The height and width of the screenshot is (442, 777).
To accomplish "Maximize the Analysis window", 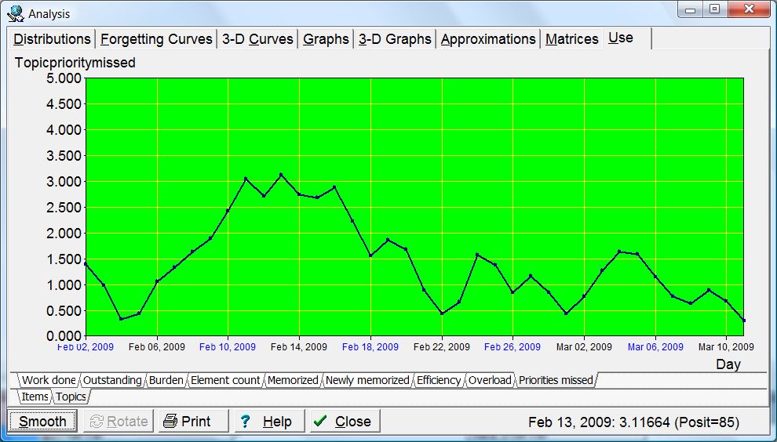I will 714,10.
